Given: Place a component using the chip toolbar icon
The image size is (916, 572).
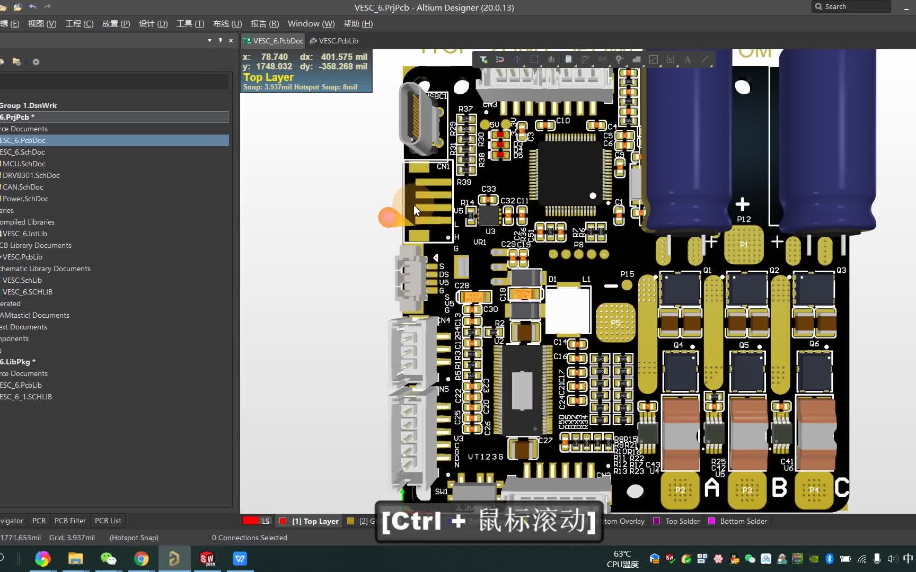Looking at the screenshot, I should (569, 59).
